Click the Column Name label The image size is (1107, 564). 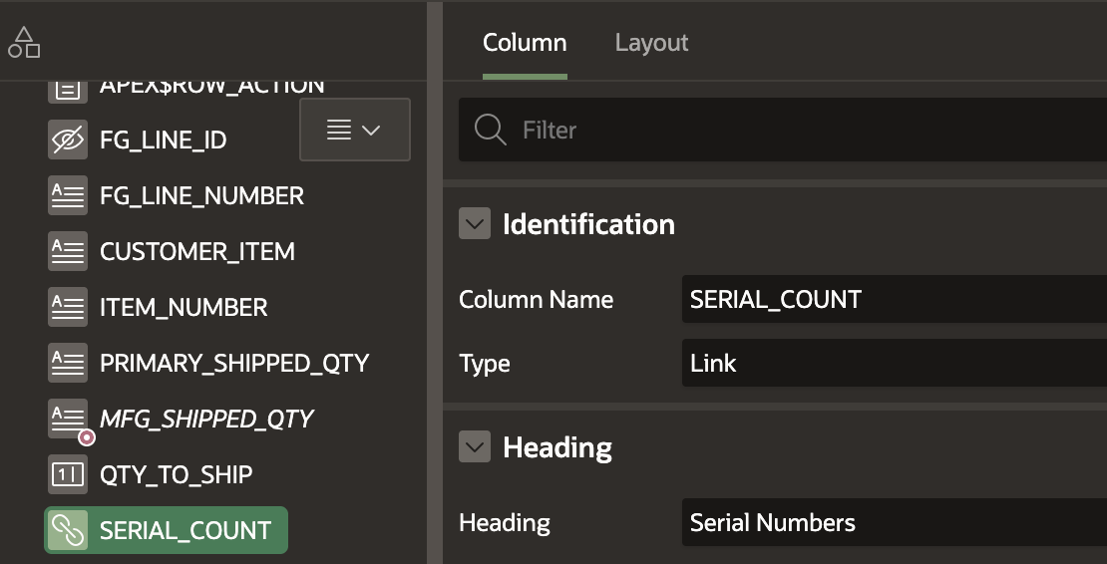point(536,300)
